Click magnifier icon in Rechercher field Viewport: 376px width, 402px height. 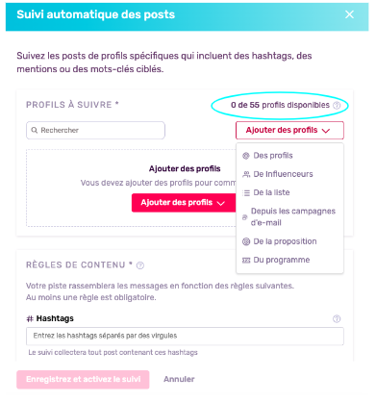pos(34,131)
